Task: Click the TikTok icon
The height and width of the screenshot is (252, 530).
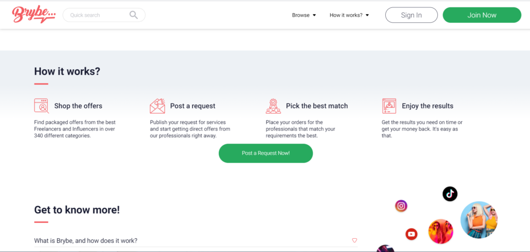Action: coord(450,194)
